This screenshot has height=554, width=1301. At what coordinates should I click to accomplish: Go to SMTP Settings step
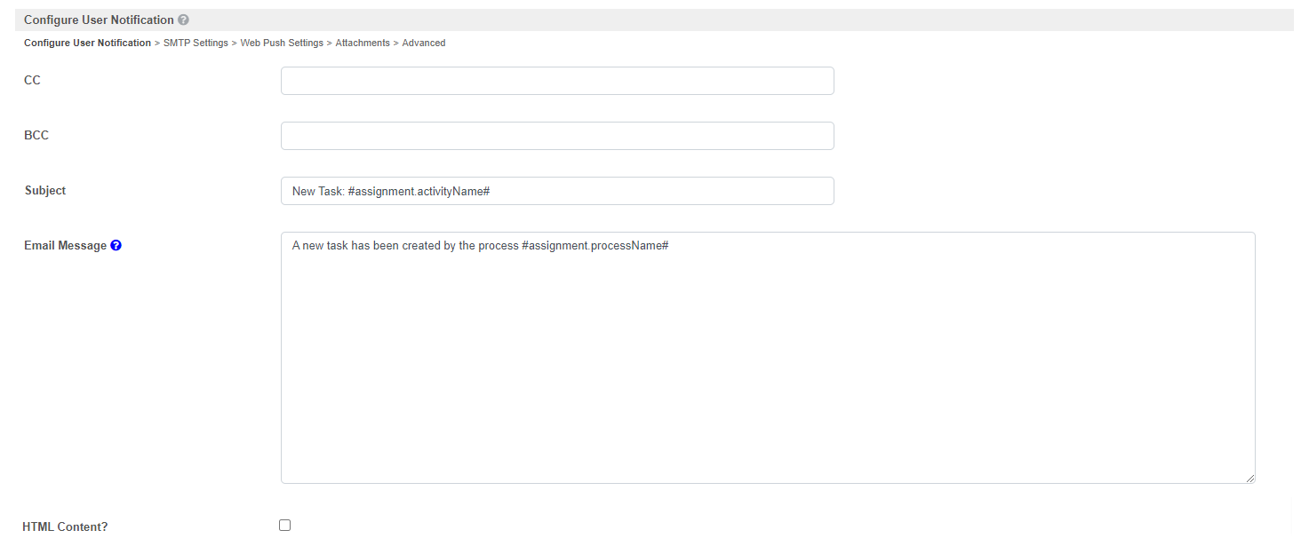pos(196,43)
